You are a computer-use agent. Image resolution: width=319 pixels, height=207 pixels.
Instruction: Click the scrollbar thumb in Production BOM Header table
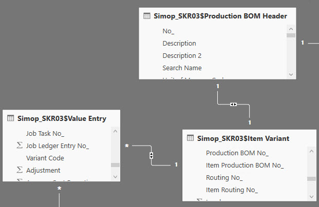point(291,35)
